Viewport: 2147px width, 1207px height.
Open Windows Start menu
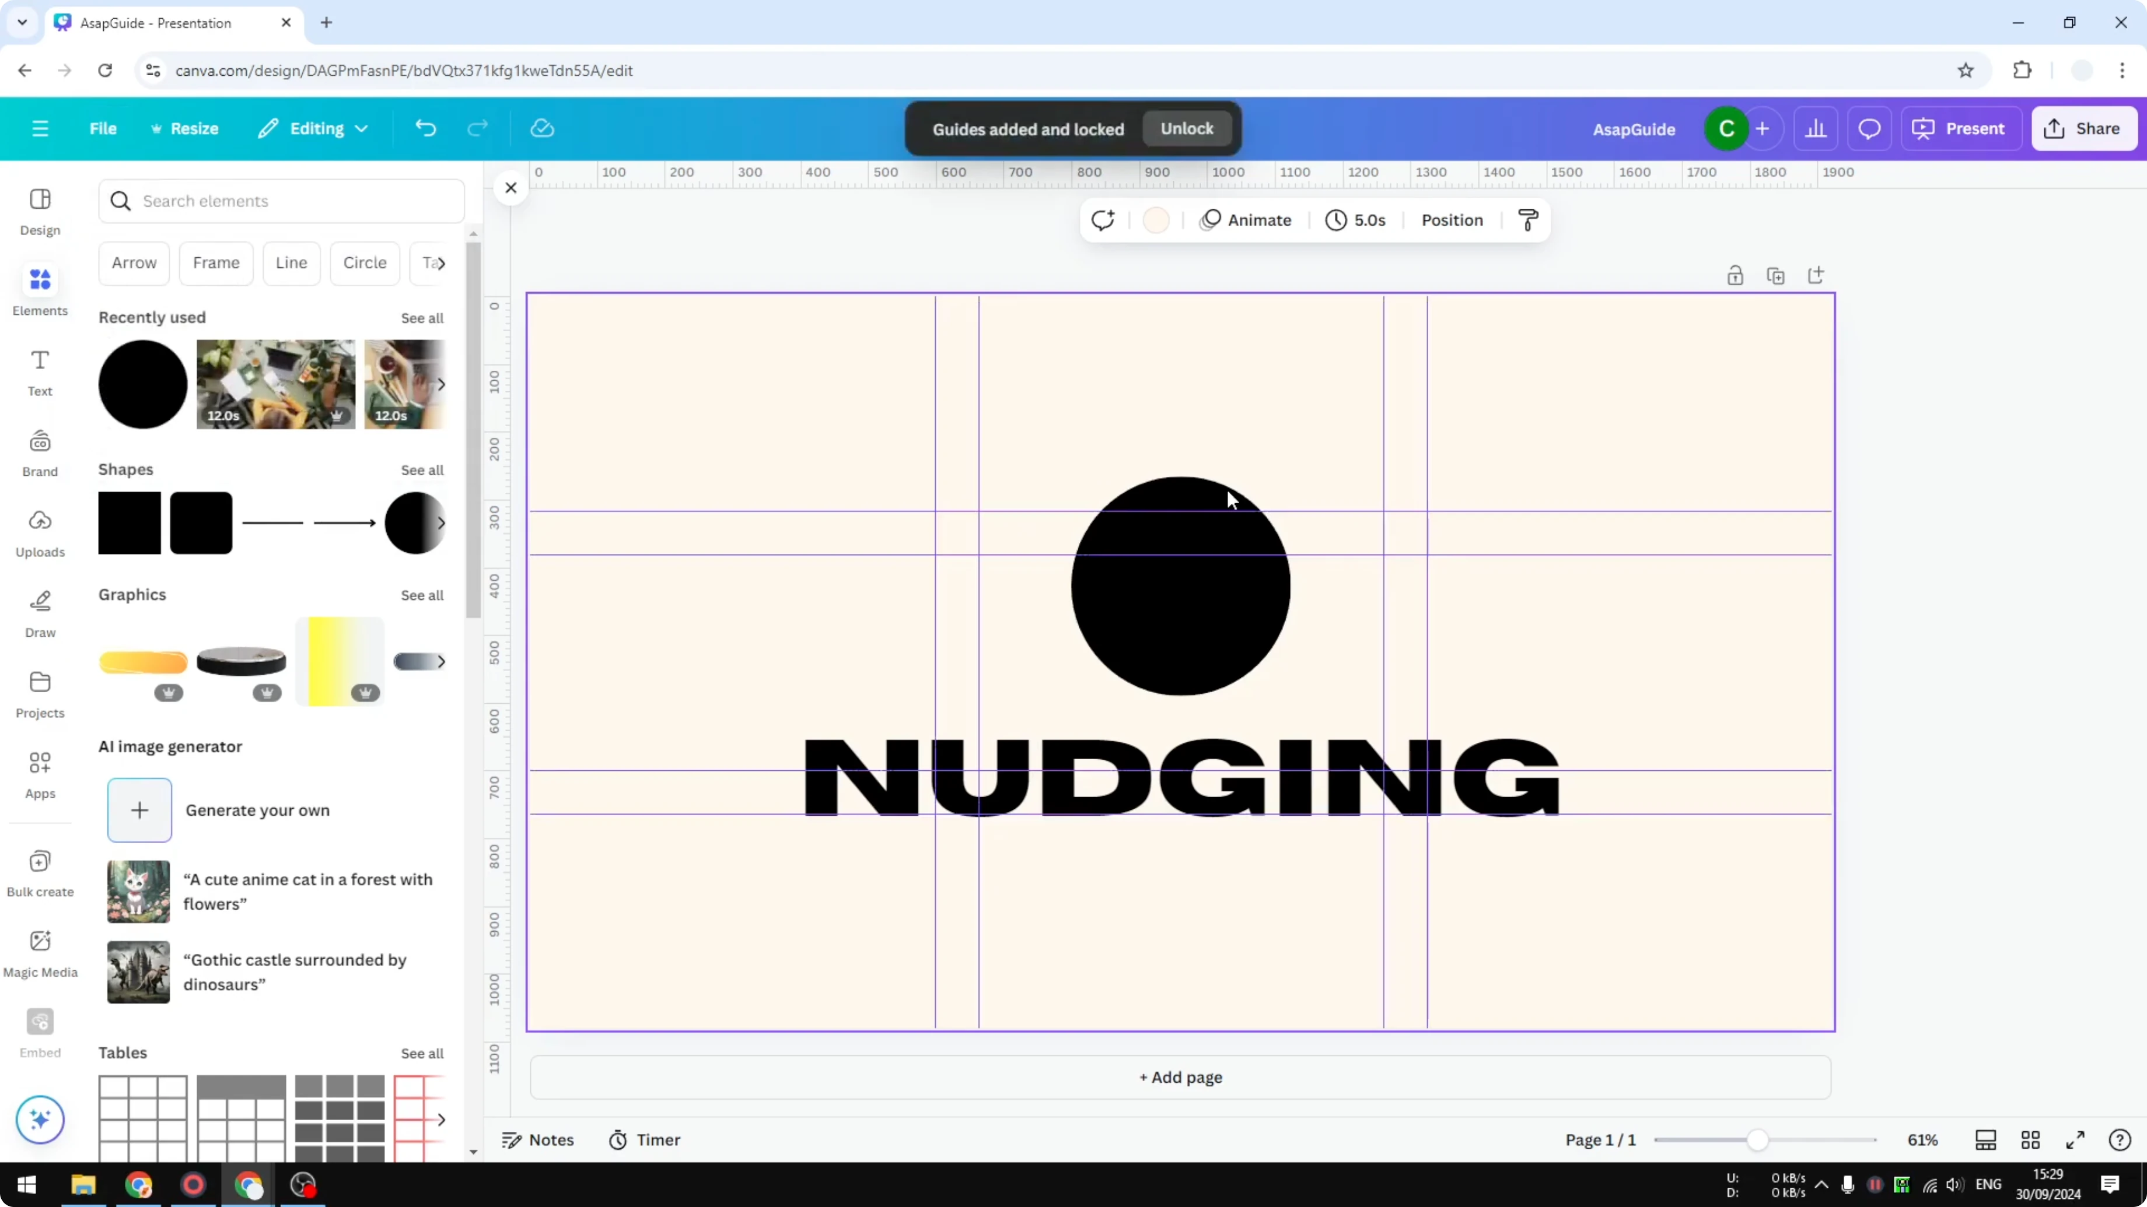(x=27, y=1184)
